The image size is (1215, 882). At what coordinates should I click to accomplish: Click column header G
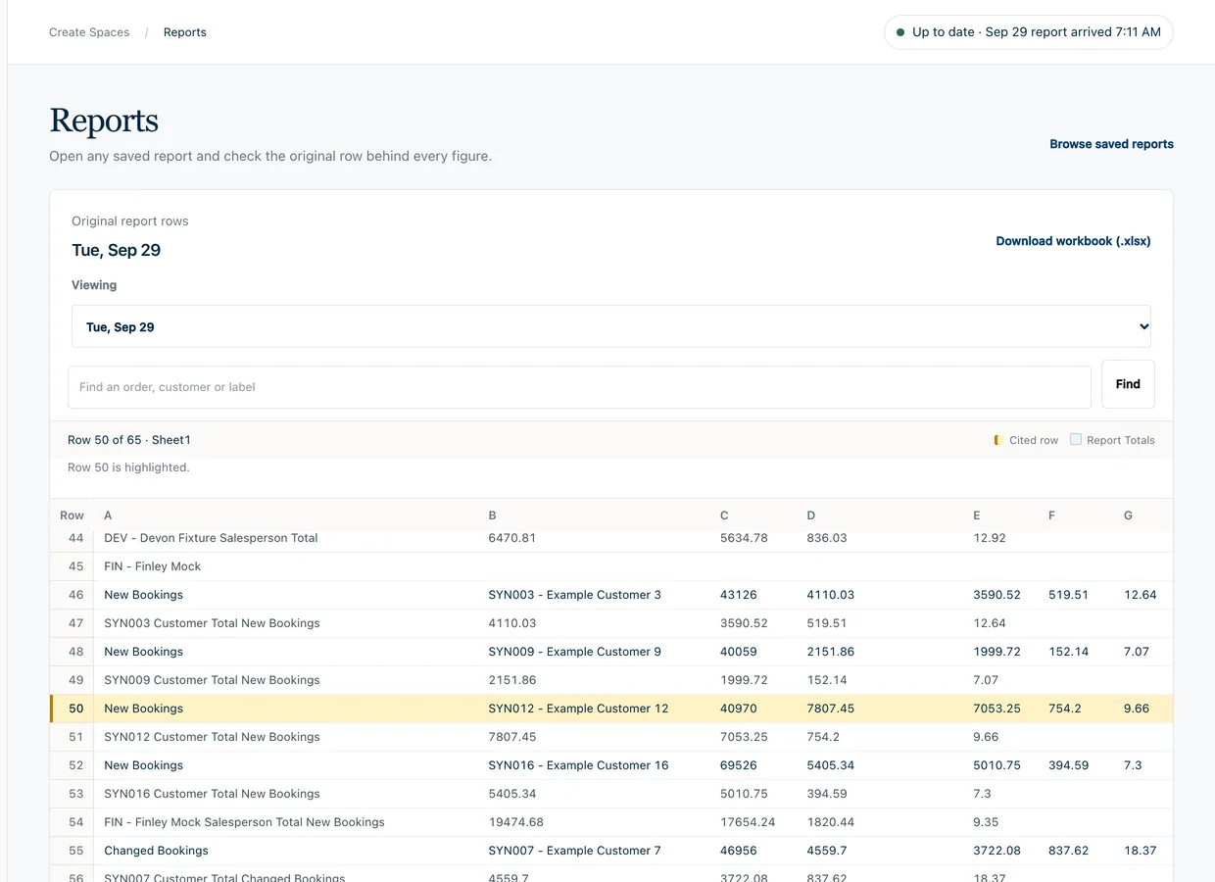click(1128, 515)
